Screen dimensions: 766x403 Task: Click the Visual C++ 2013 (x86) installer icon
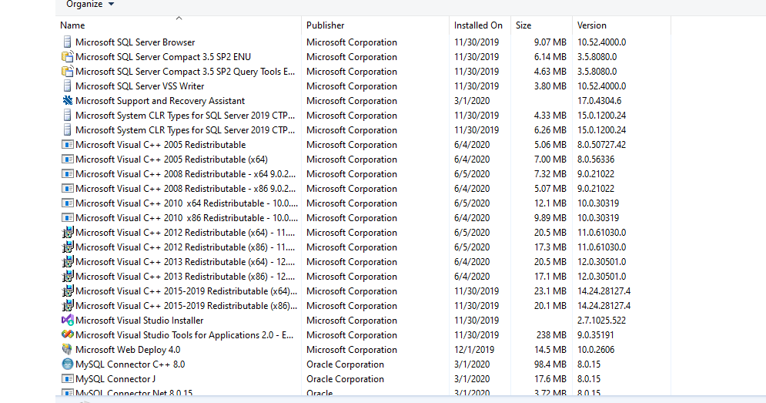pyautogui.click(x=68, y=277)
